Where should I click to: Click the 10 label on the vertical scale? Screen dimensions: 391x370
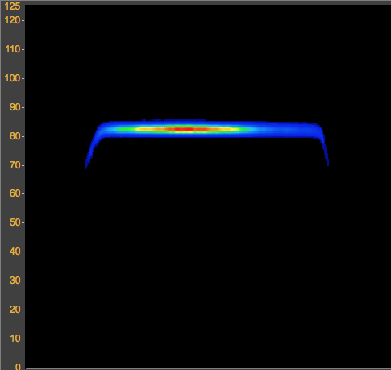pyautogui.click(x=15, y=339)
